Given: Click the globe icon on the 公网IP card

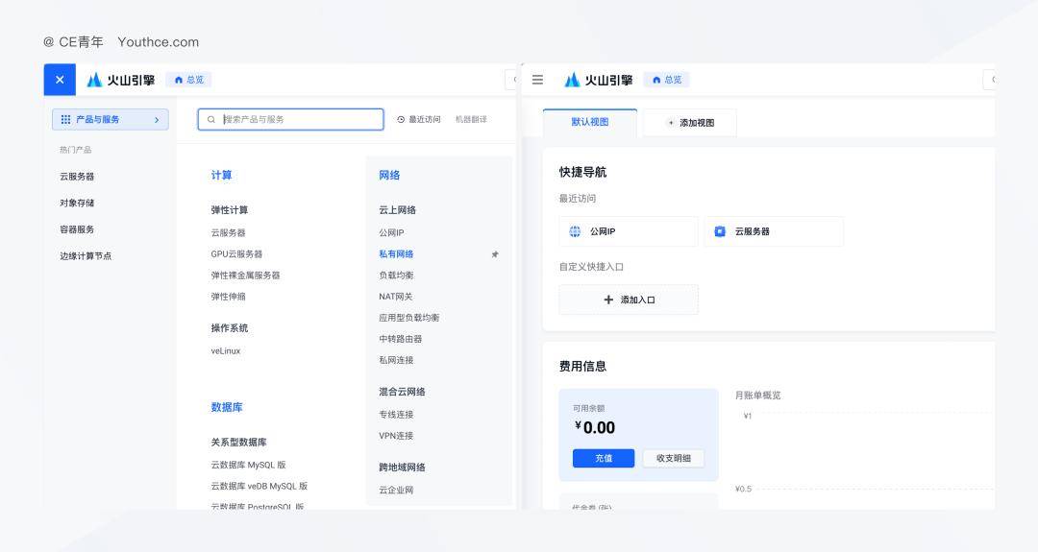Looking at the screenshot, I should coord(576,231).
